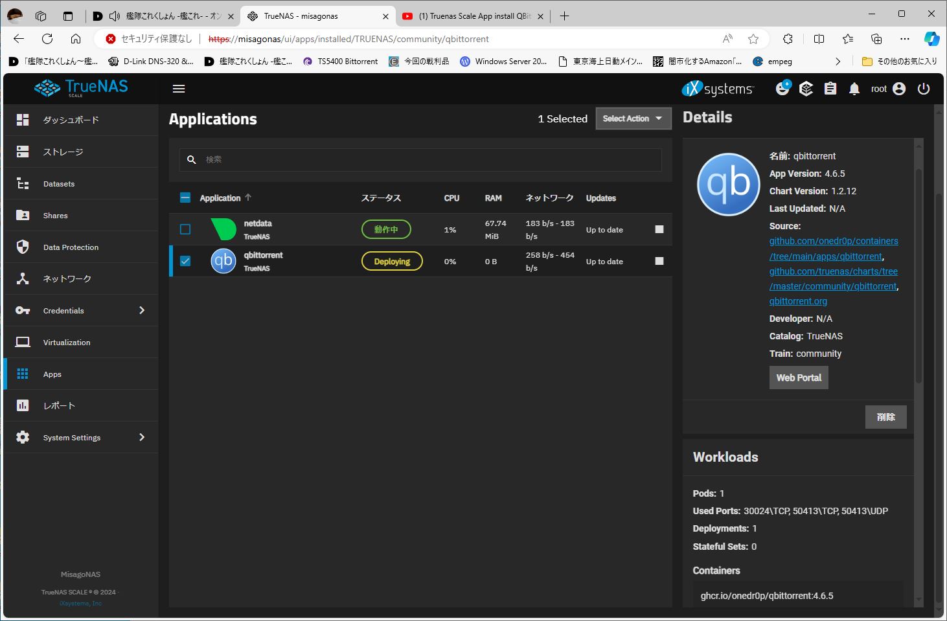Image resolution: width=947 pixels, height=621 pixels.
Task: Open the browser Extensions puzzle icon
Action: (788, 39)
